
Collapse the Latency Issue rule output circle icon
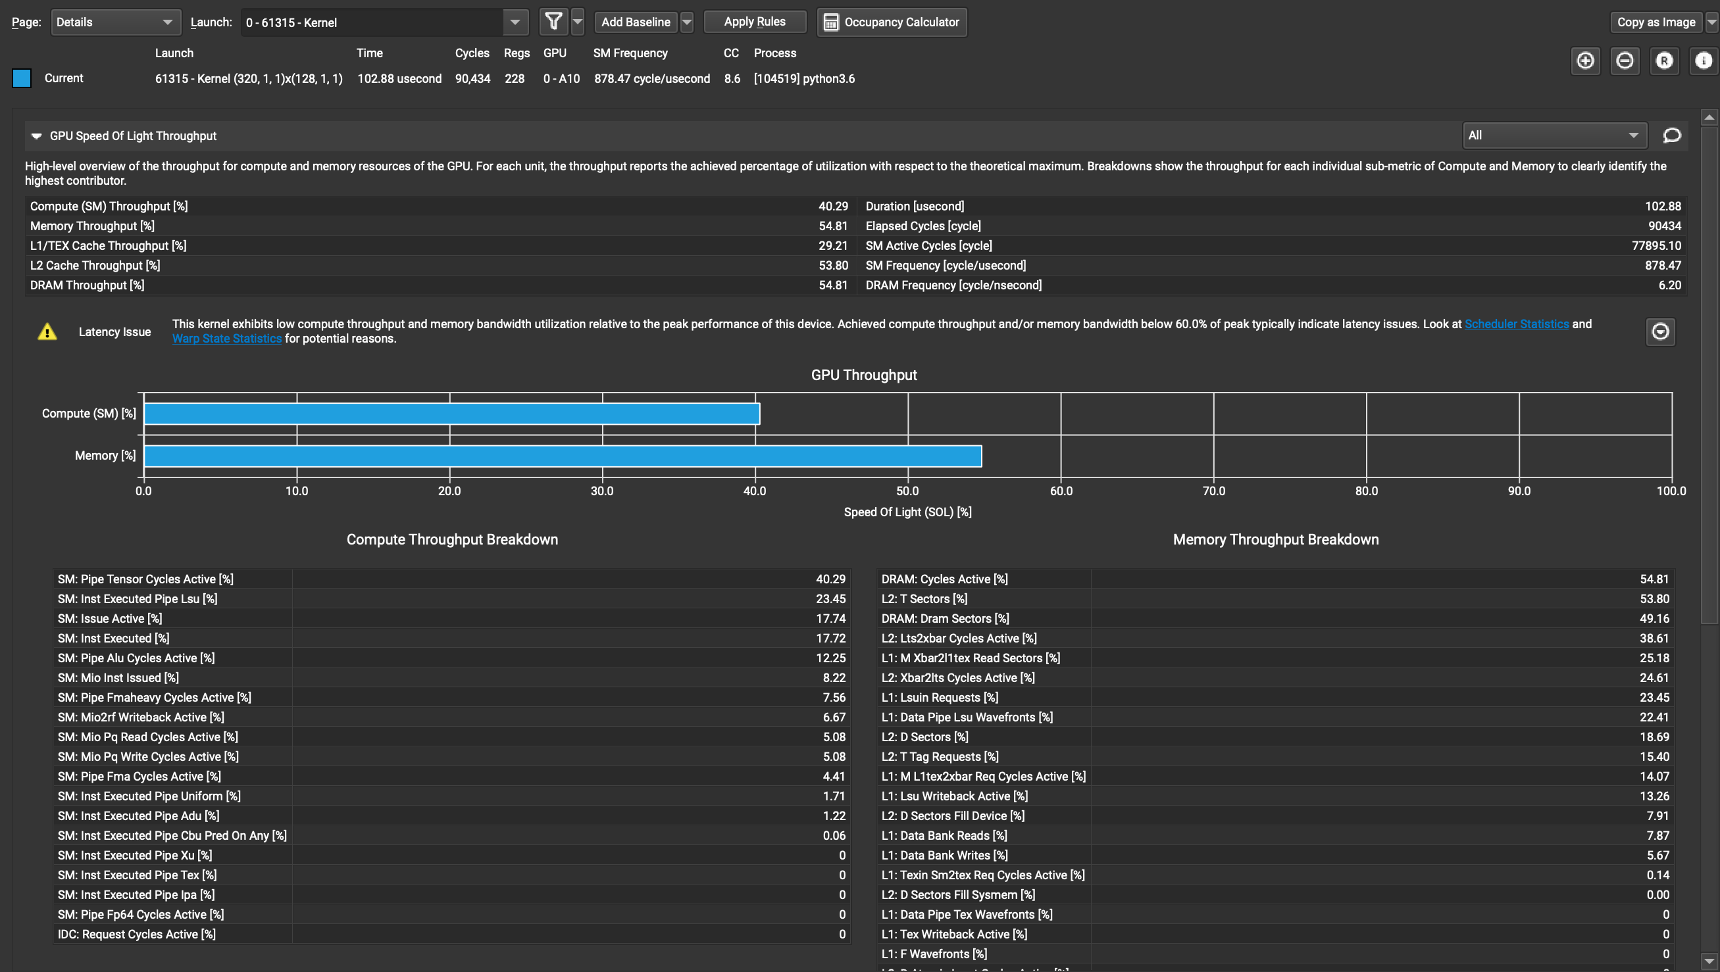(1660, 332)
